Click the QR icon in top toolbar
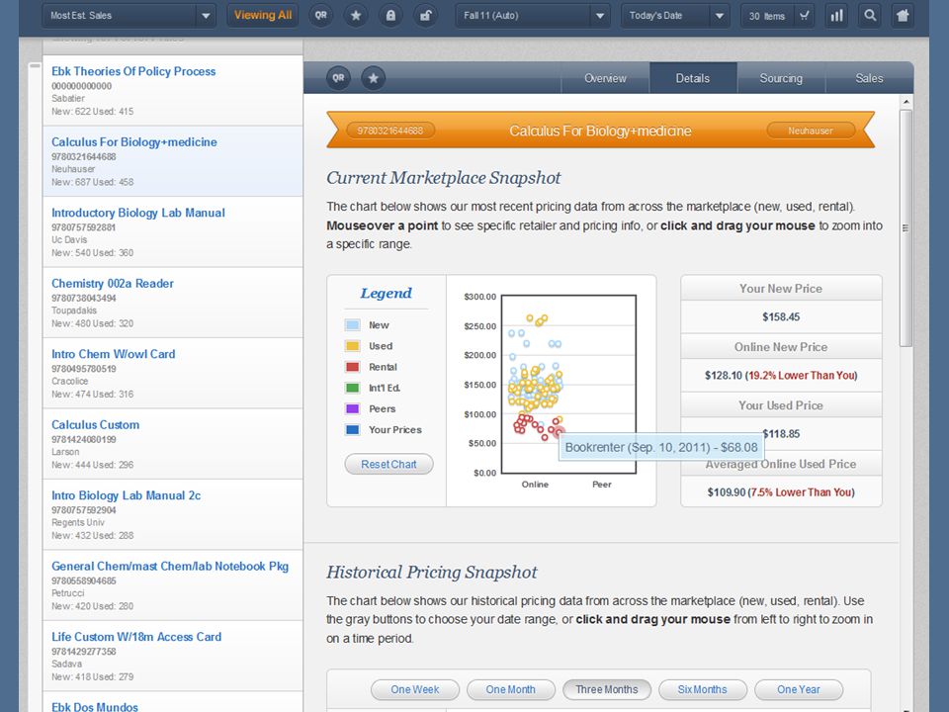Screen dimensions: 949x712 coord(320,15)
